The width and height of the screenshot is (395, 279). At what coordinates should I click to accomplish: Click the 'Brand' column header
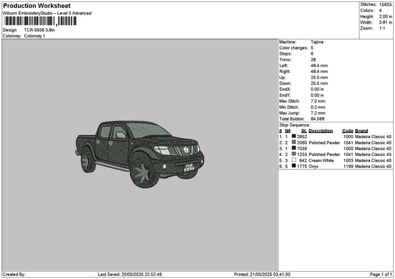[361, 131]
